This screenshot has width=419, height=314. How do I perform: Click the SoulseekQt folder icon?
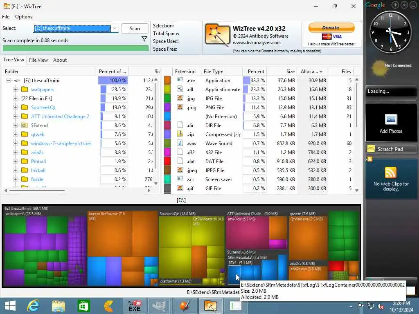click(25, 107)
